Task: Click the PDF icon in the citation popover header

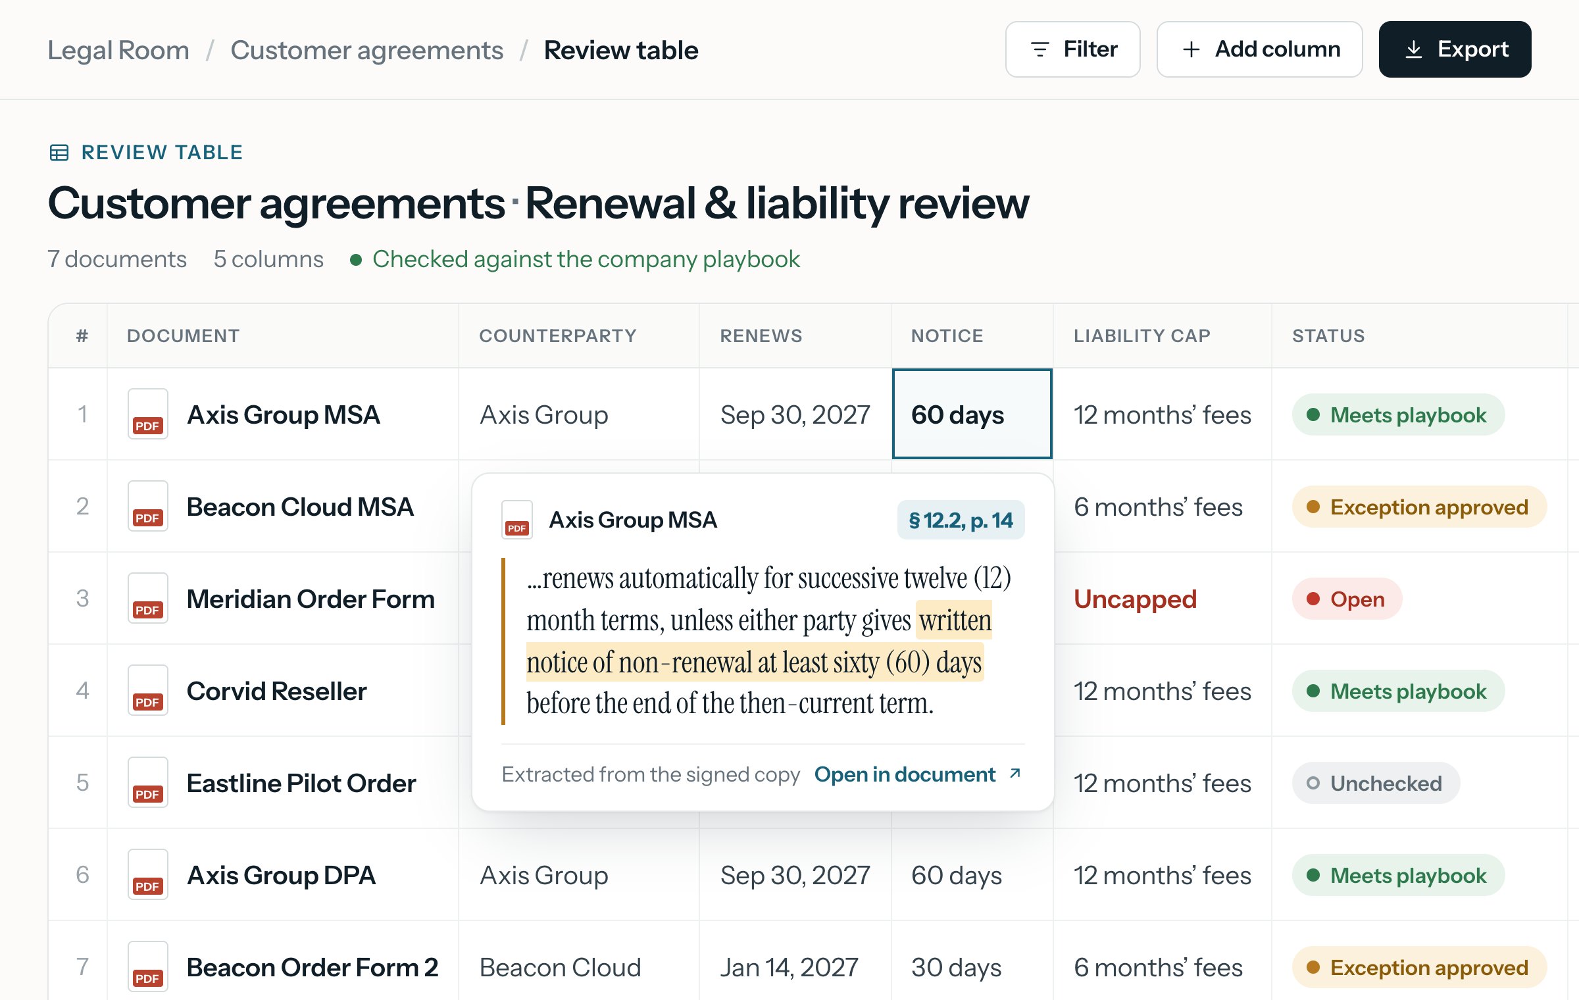Action: pyautogui.click(x=517, y=520)
